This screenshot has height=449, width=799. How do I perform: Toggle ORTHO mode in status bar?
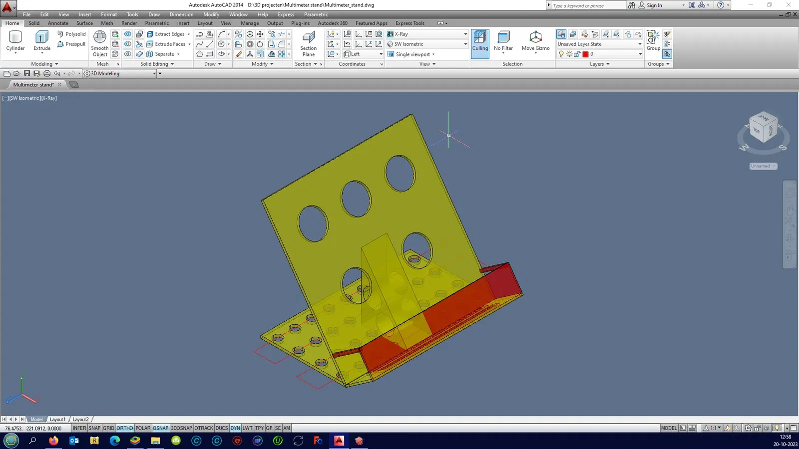[125, 428]
